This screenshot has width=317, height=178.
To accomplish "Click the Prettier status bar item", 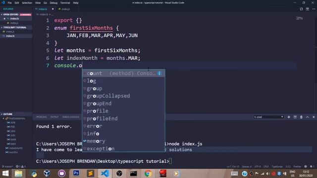I will [297, 167].
